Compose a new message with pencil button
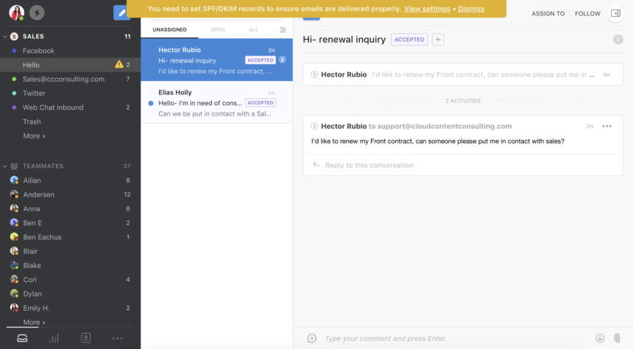Screen dimensions: 633x349 click(121, 13)
